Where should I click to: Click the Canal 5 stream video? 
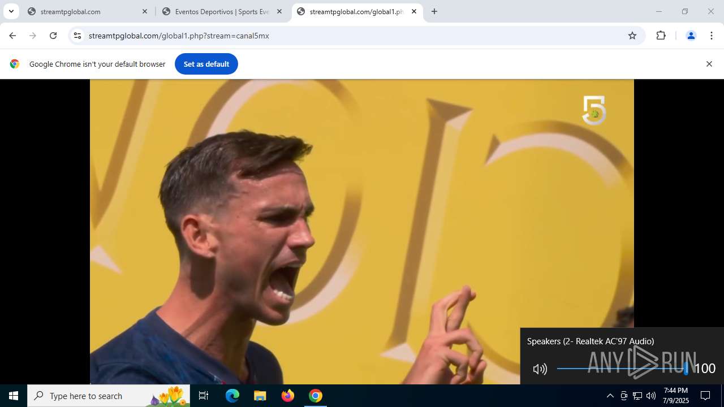click(362, 232)
